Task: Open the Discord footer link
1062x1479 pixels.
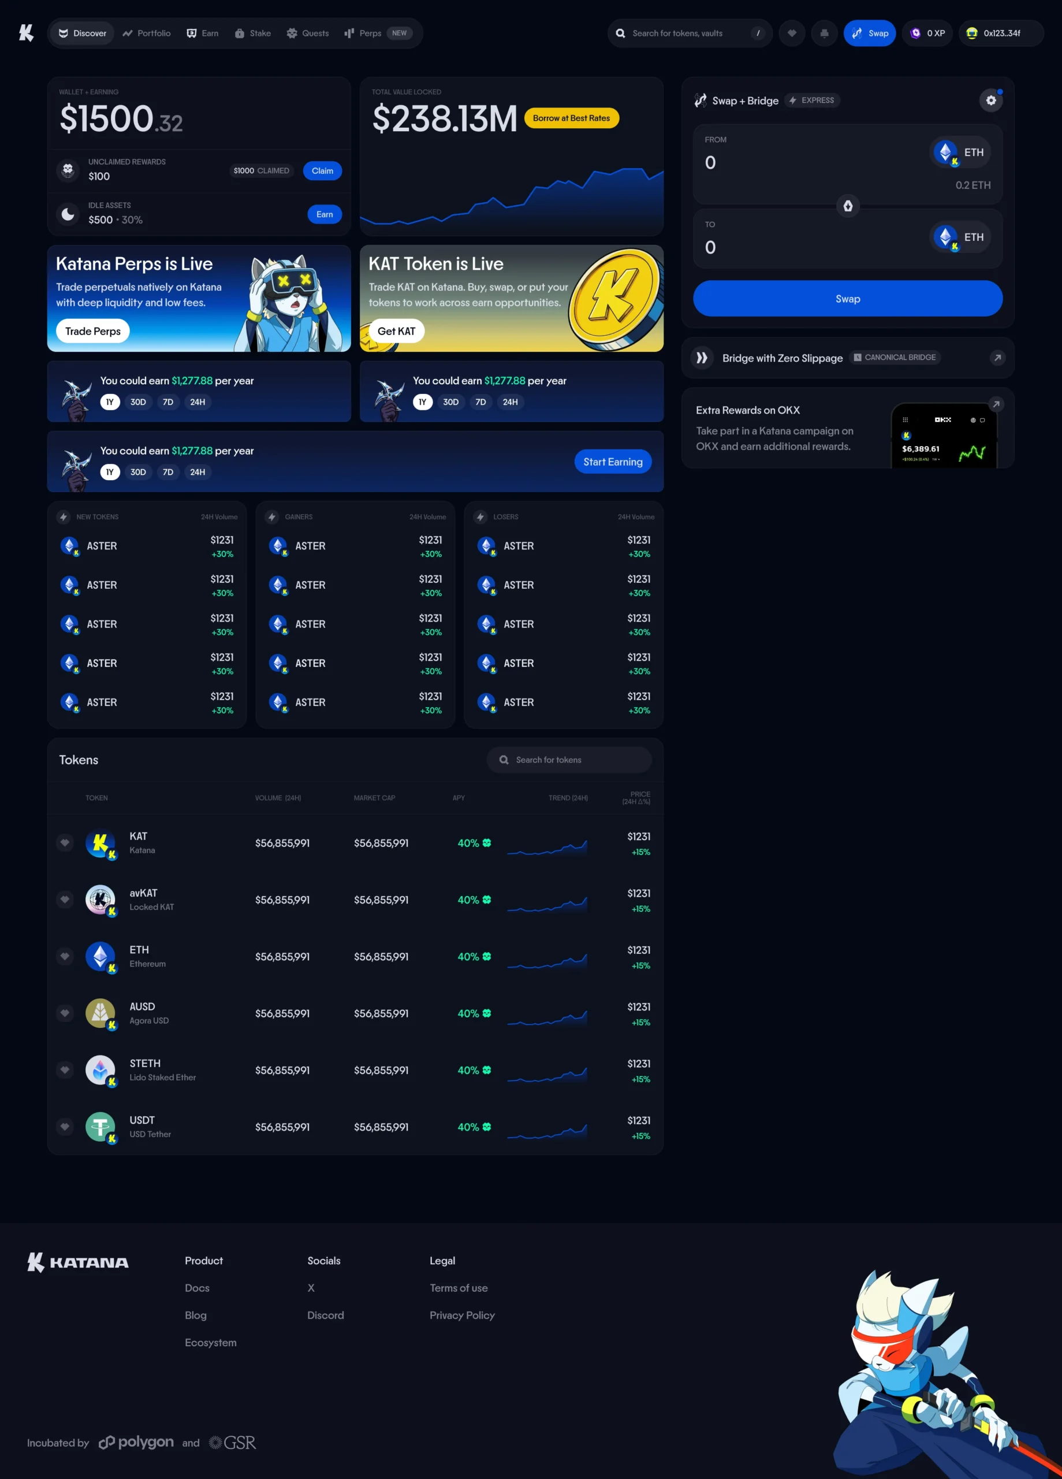Action: [325, 1316]
